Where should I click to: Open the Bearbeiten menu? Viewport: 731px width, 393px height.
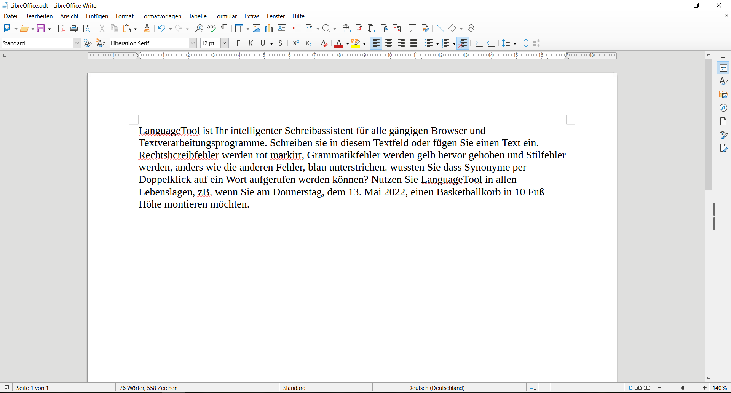39,16
